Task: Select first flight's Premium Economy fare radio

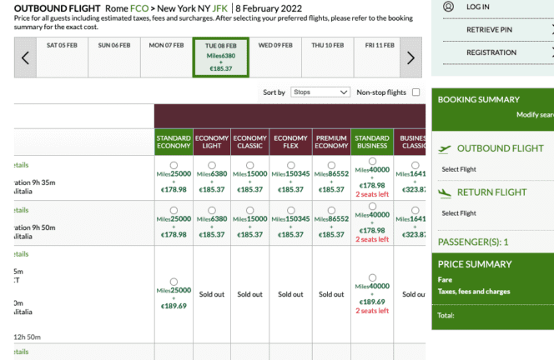Action: point(331,165)
